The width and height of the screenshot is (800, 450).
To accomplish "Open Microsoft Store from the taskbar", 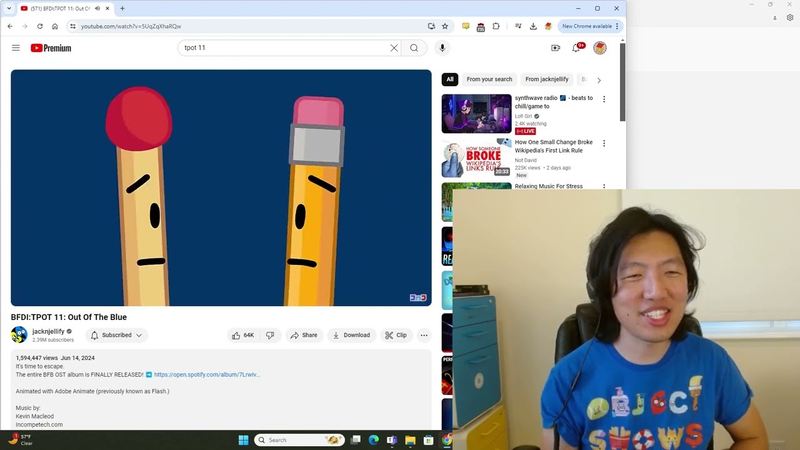I will pos(429,440).
